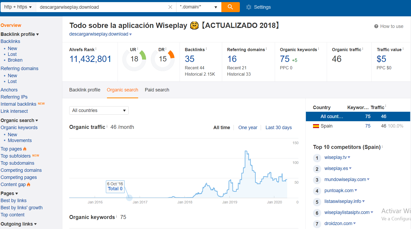This screenshot has height=229, width=411.
Task: Select One year chart range
Action: [248, 128]
